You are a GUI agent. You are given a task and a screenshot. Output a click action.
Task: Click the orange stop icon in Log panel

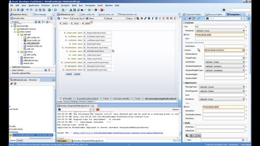pos(97,109)
